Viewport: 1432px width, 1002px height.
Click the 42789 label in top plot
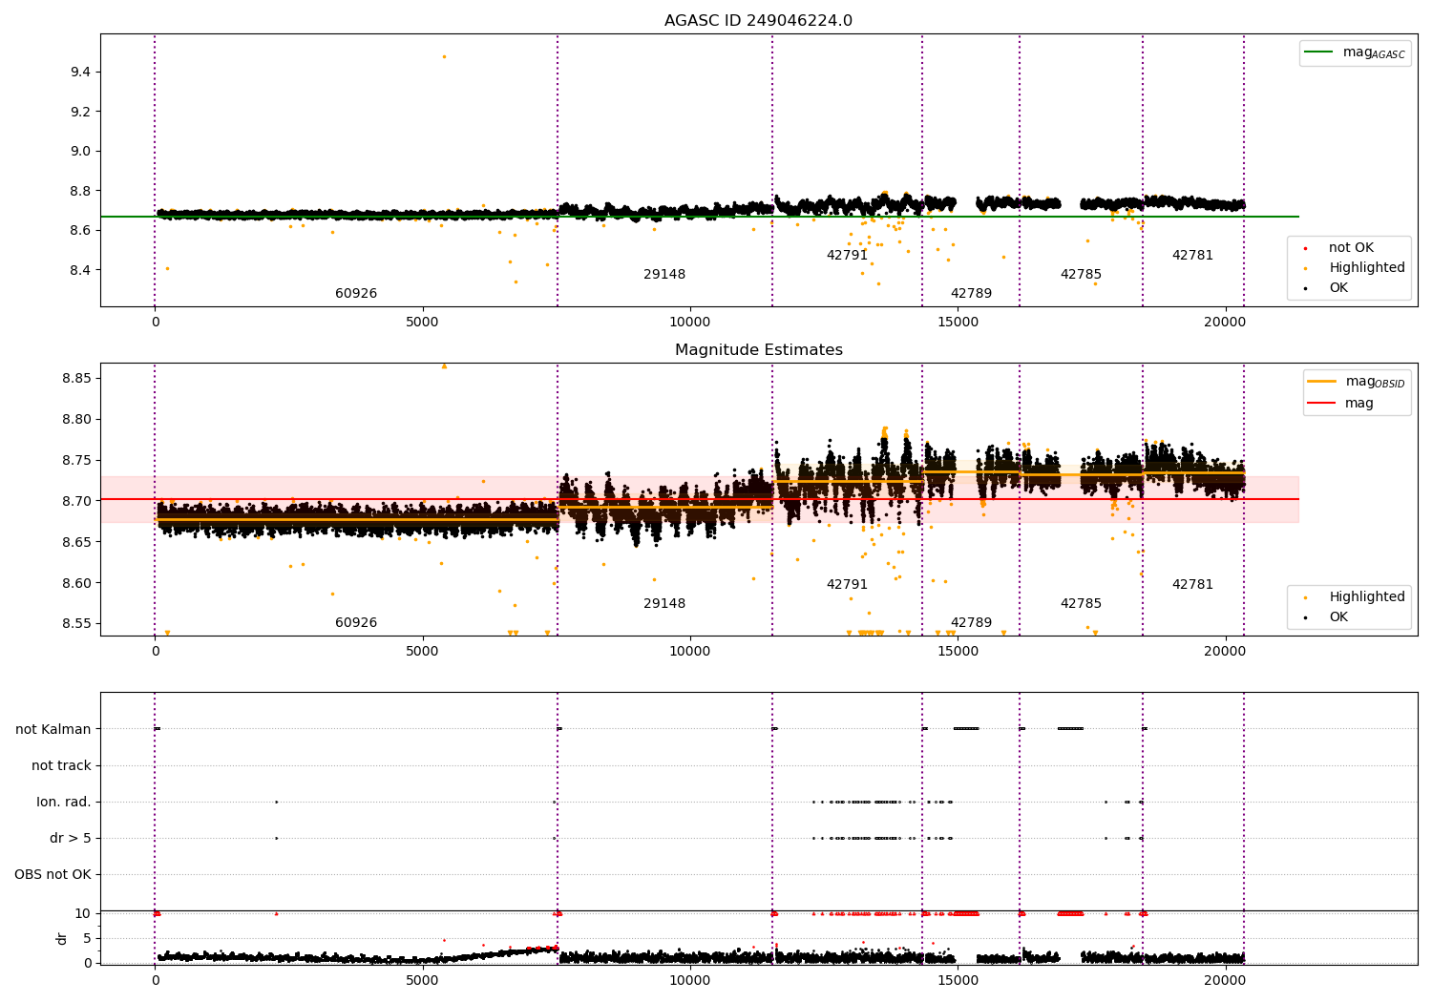click(x=971, y=294)
